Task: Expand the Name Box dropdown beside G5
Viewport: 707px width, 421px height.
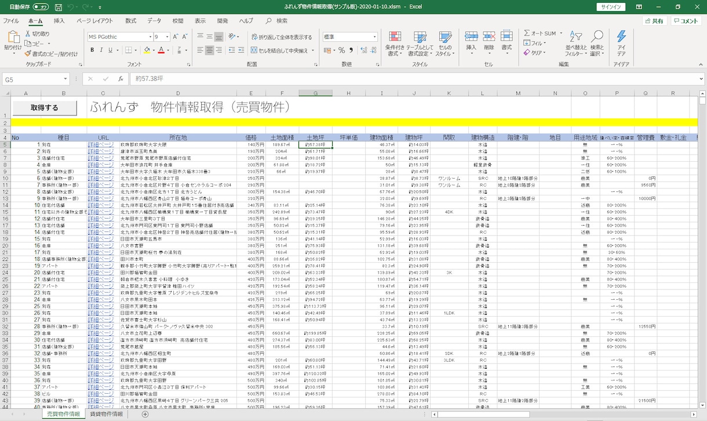Action: (x=65, y=79)
